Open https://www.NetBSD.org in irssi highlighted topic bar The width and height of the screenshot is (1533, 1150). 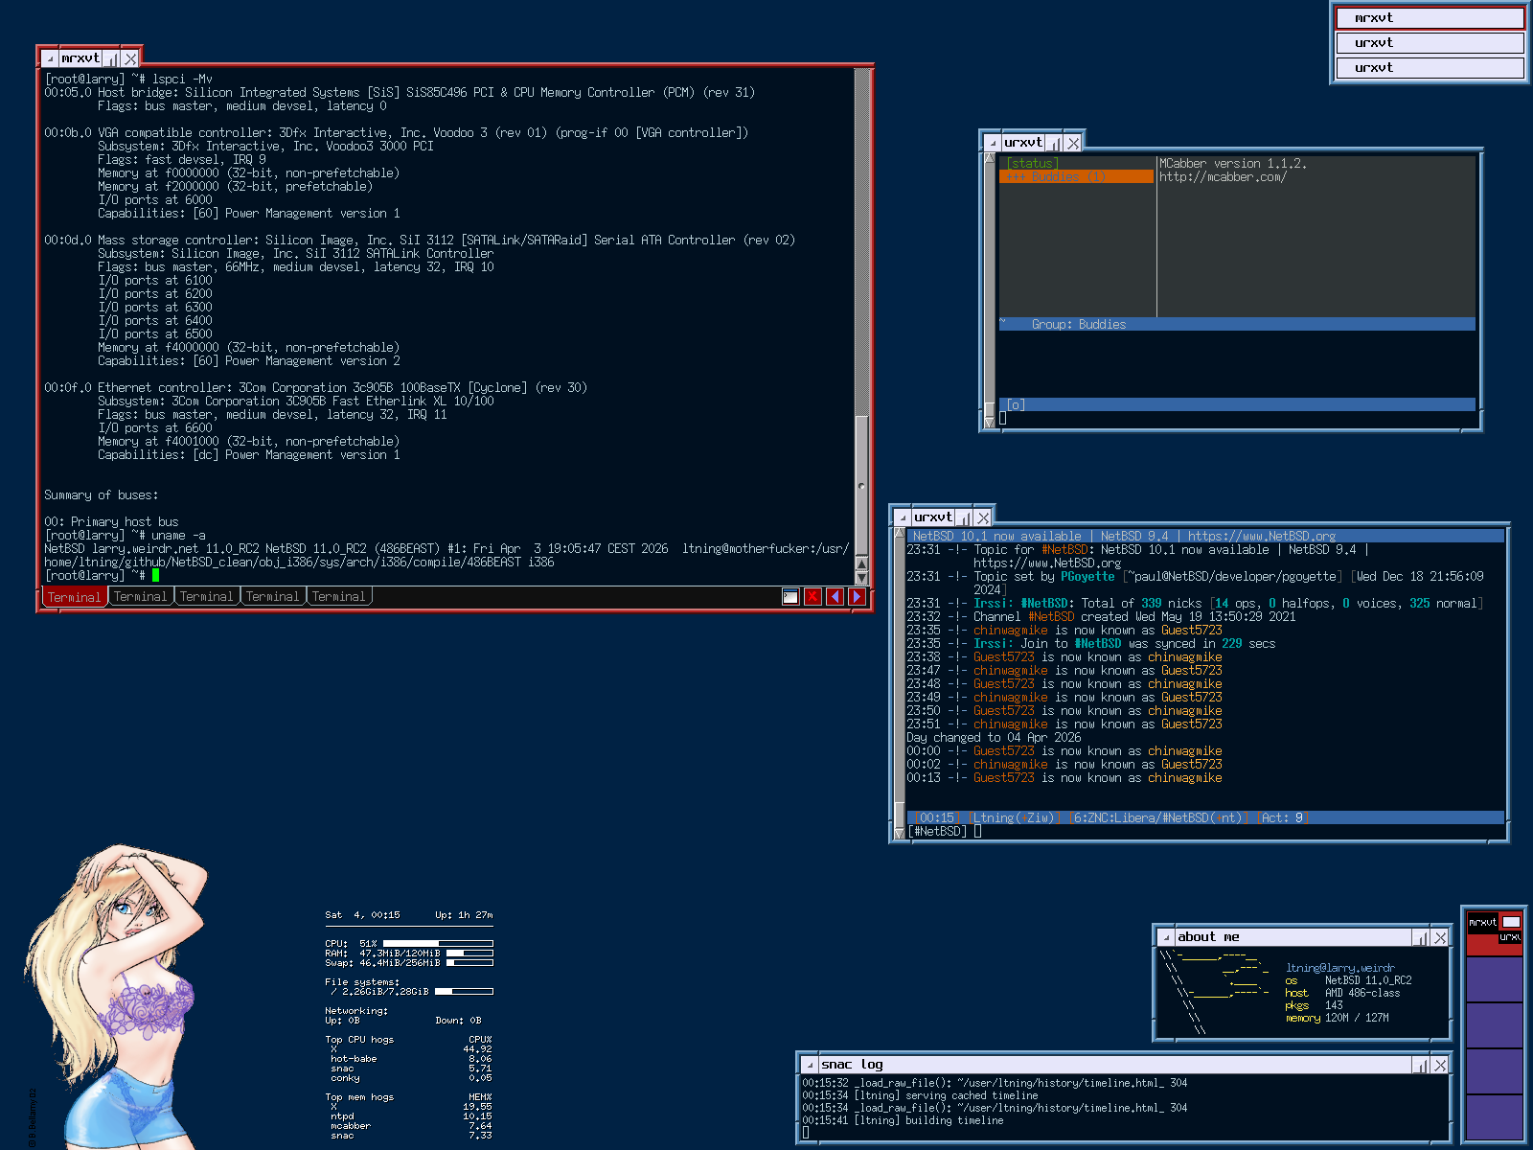[x=1262, y=537]
